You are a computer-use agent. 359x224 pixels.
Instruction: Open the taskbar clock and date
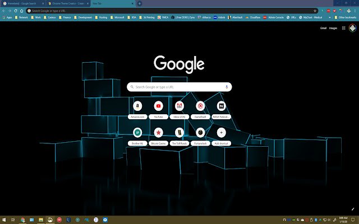point(343,220)
